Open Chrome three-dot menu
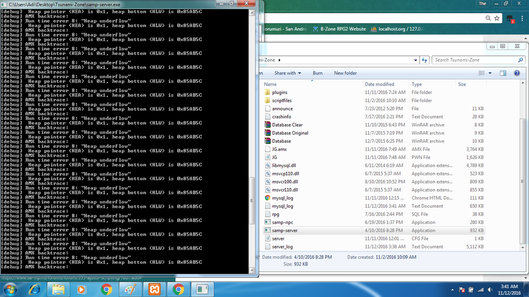 coord(522,18)
